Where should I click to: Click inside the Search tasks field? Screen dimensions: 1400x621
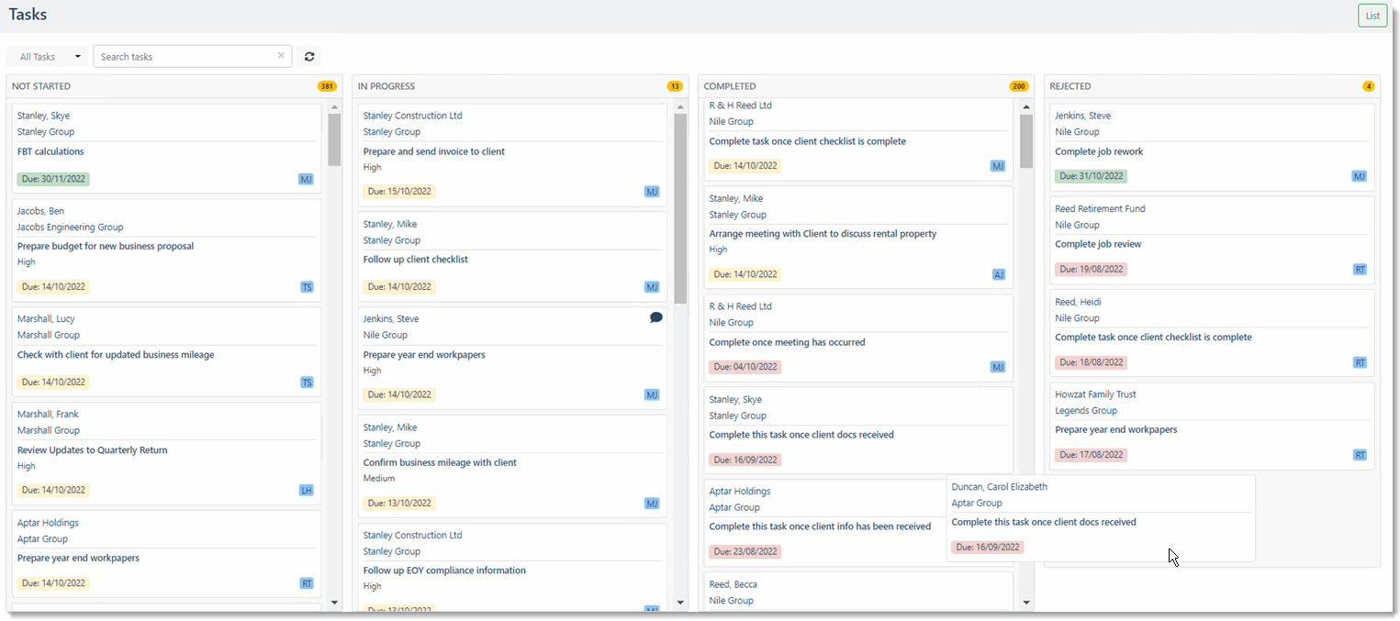184,56
